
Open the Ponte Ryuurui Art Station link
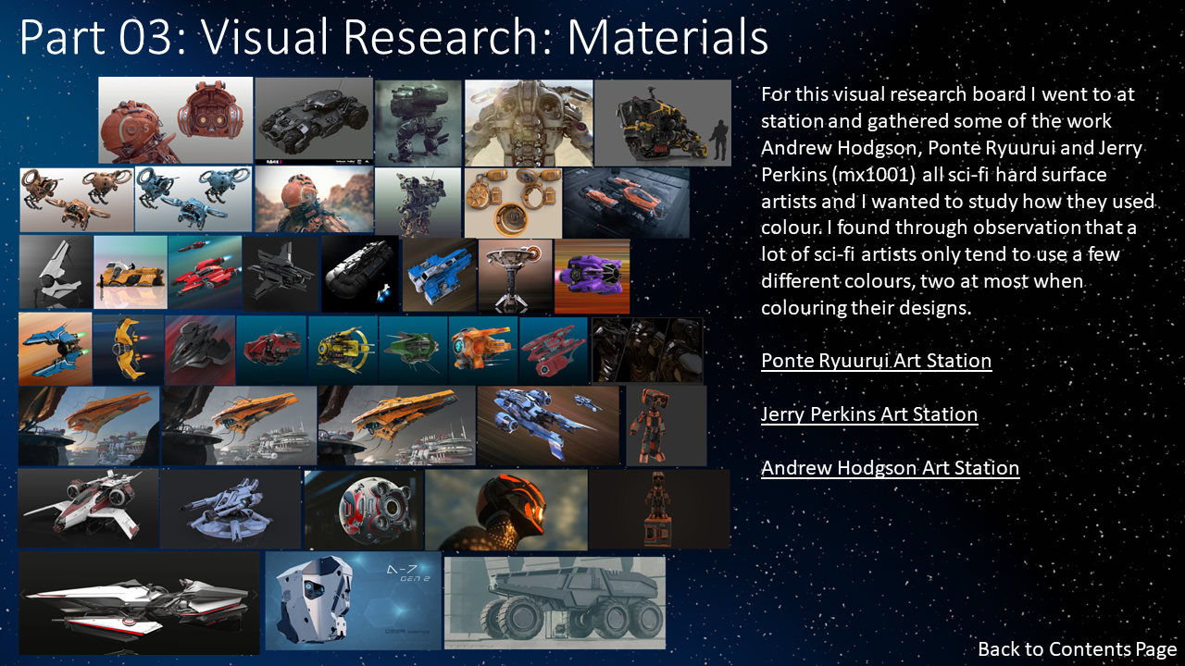click(876, 361)
